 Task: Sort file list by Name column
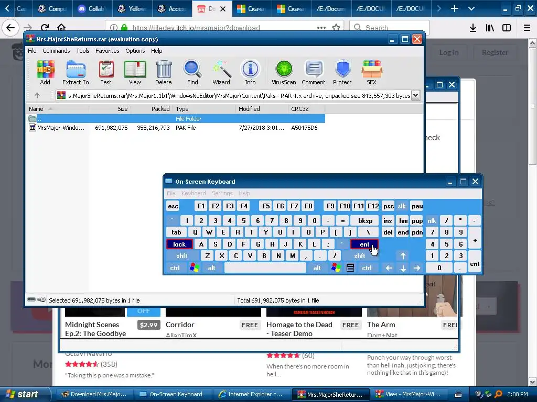click(x=58, y=109)
